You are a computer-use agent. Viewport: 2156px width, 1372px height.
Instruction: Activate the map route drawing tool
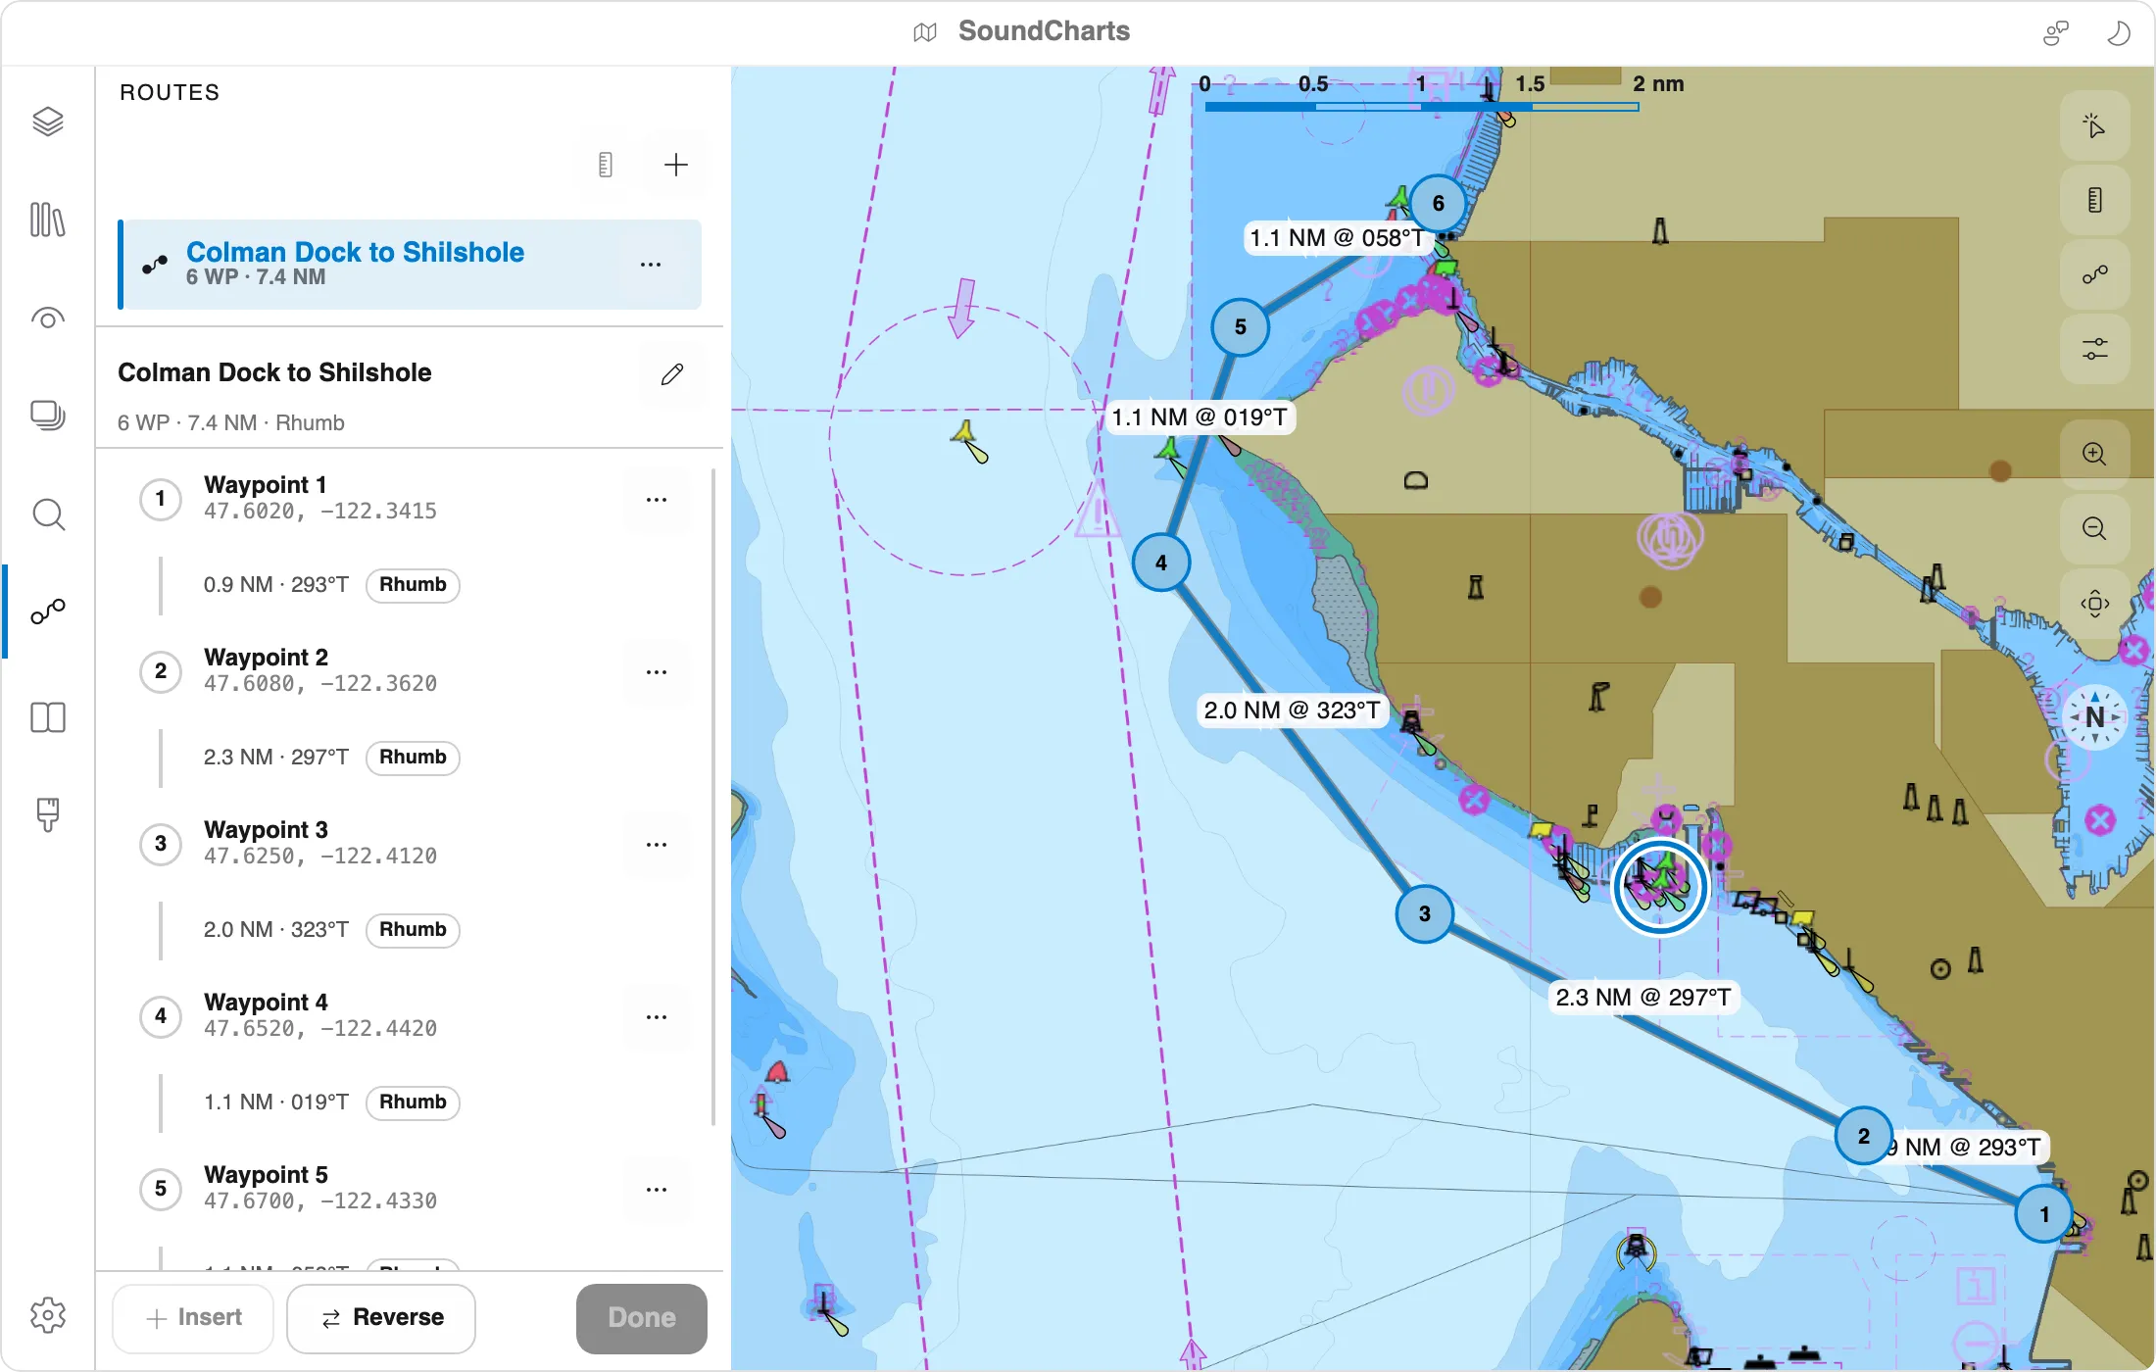click(2094, 274)
